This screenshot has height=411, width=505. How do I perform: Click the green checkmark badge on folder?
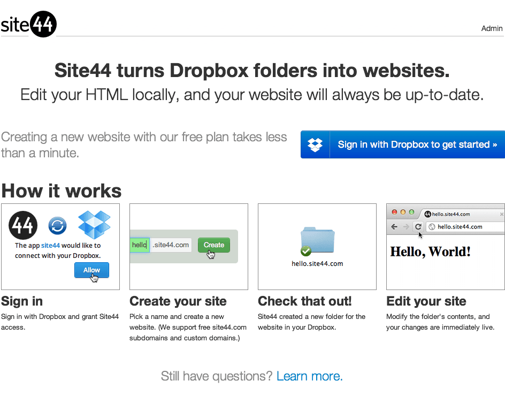click(306, 250)
